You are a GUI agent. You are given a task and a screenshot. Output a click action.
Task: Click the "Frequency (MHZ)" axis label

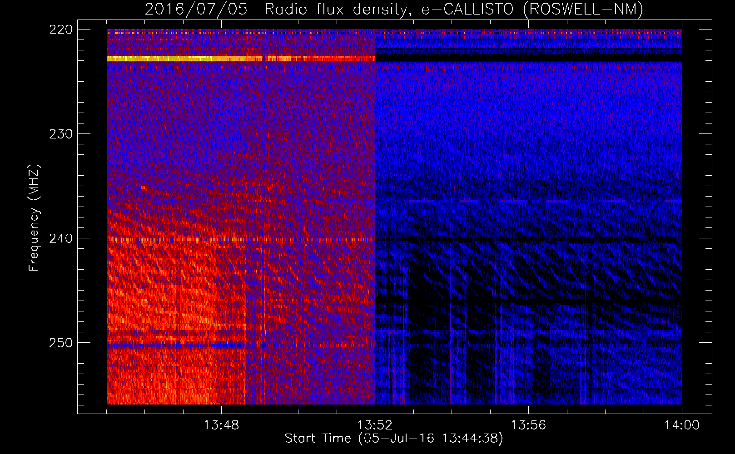pyautogui.click(x=34, y=217)
